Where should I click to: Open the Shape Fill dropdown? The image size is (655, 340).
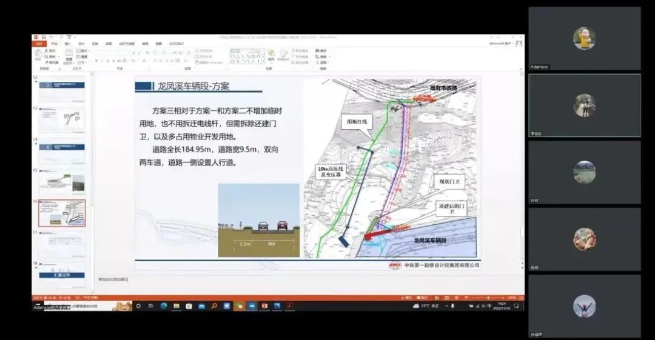point(300,50)
